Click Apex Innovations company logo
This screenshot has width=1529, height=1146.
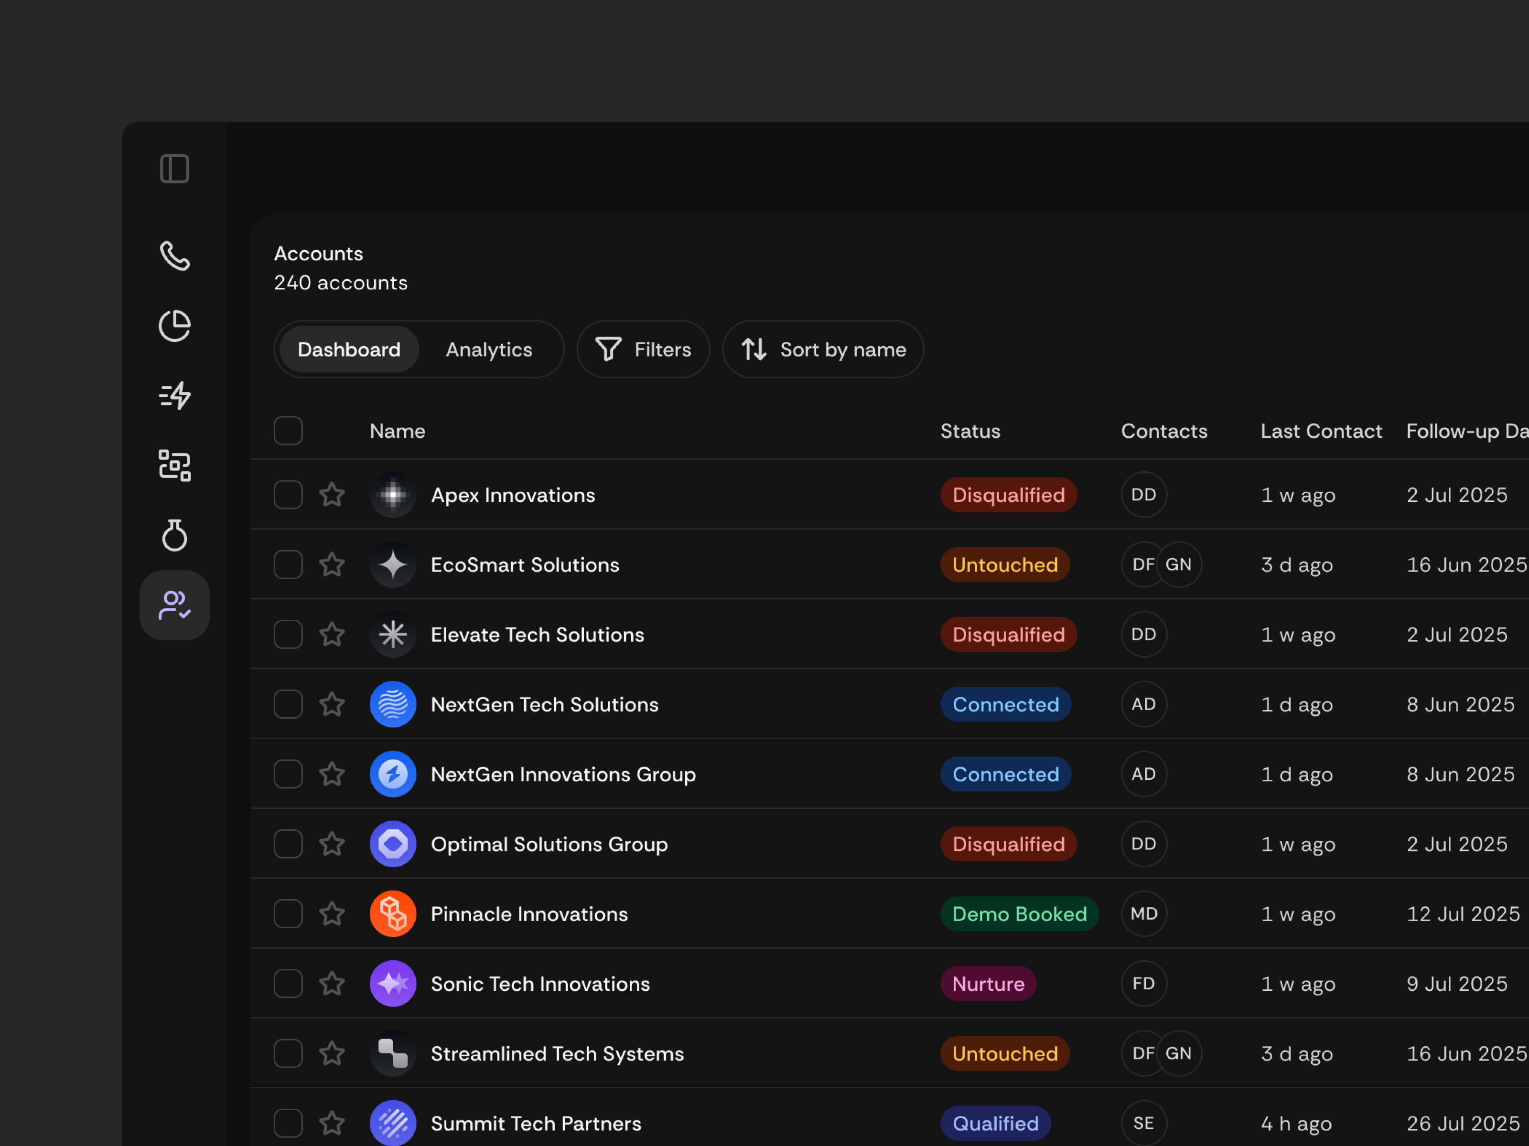pyautogui.click(x=393, y=495)
